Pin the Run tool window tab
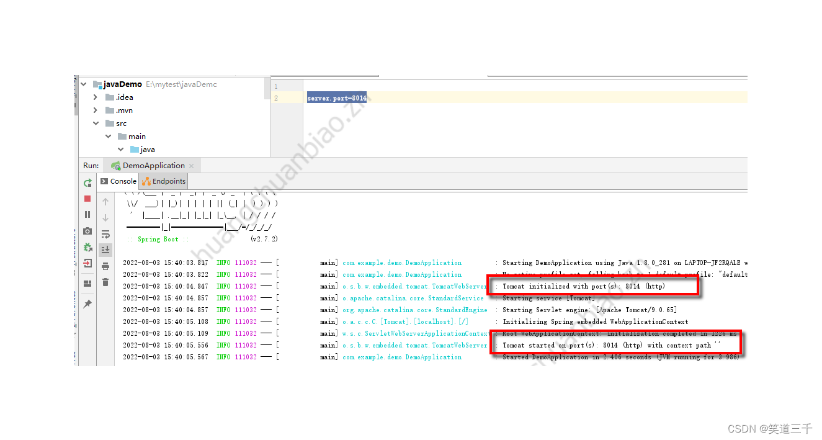This screenshot has height=440, width=822. click(x=87, y=304)
